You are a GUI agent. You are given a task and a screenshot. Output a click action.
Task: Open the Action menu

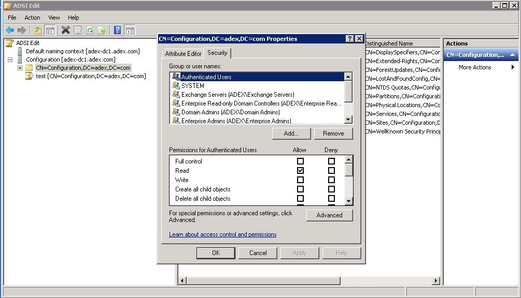32,17
